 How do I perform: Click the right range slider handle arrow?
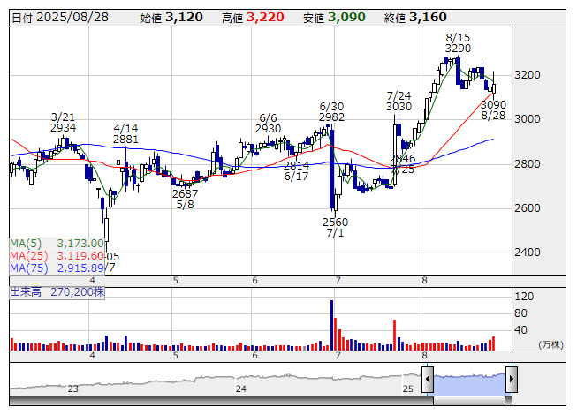pyautogui.click(x=512, y=379)
